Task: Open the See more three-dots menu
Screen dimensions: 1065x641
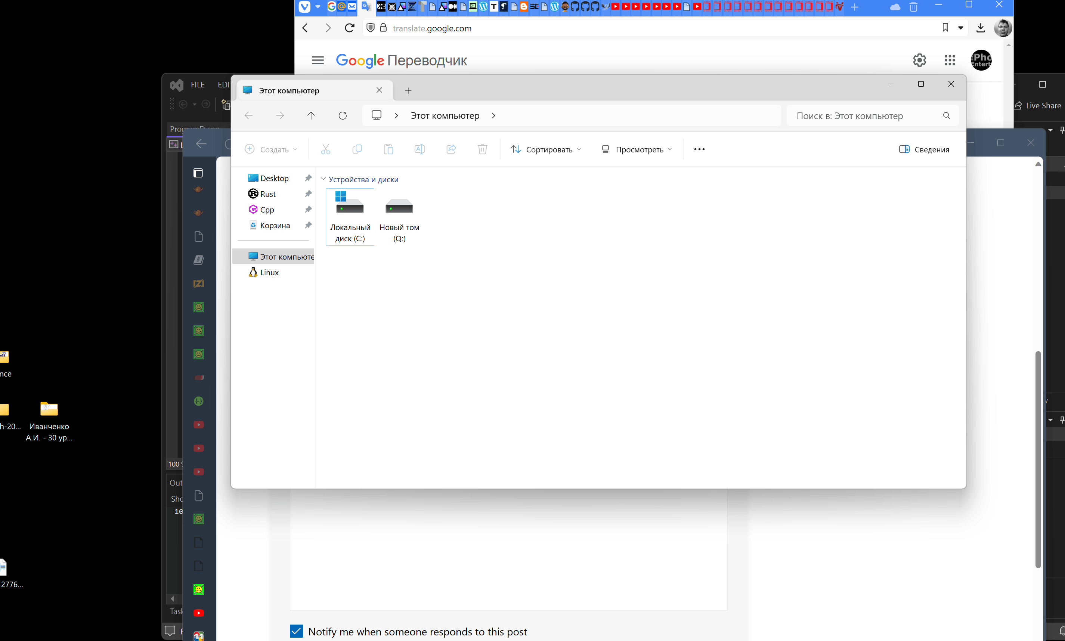Action: 699,149
